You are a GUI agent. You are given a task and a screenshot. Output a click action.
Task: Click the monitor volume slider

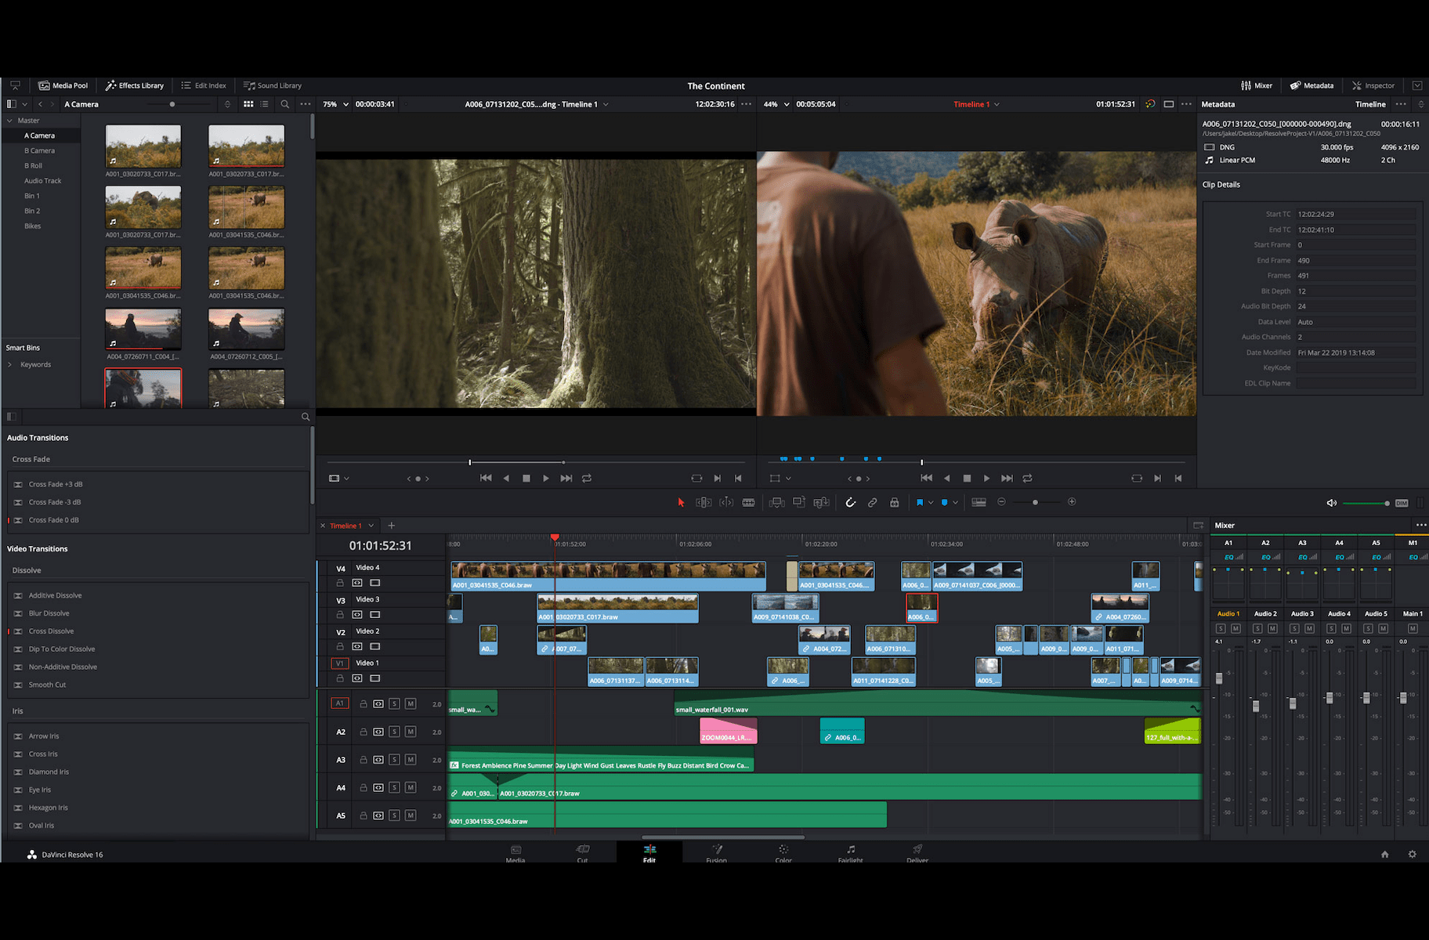(1365, 503)
